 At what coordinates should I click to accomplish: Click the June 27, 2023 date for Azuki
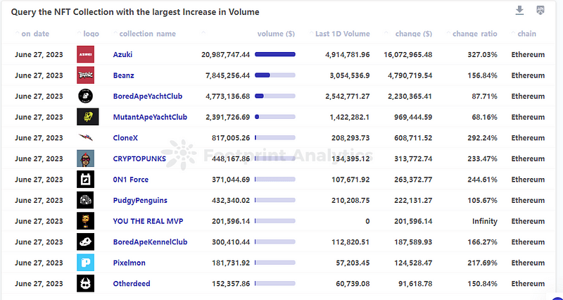[39, 55]
